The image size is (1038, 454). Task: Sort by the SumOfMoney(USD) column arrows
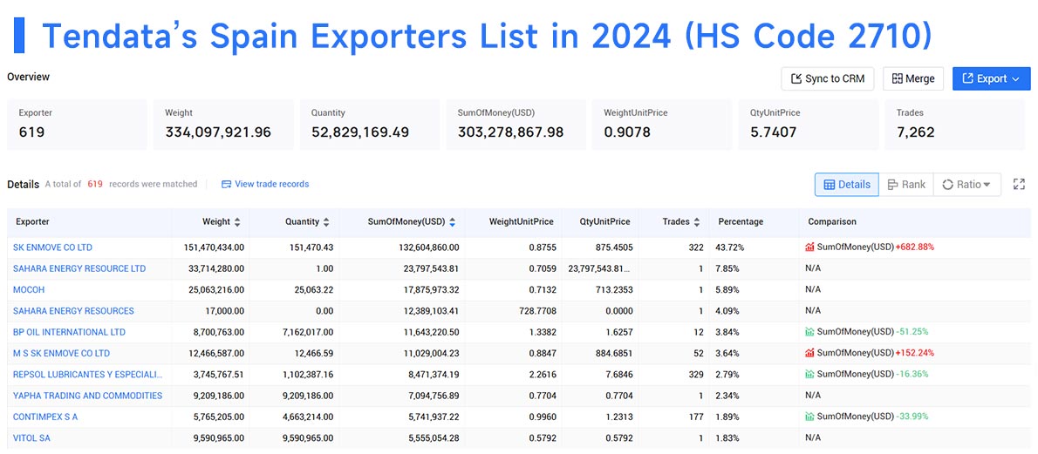tap(452, 222)
